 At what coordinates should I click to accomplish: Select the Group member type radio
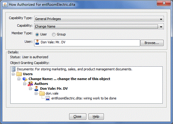54,35
